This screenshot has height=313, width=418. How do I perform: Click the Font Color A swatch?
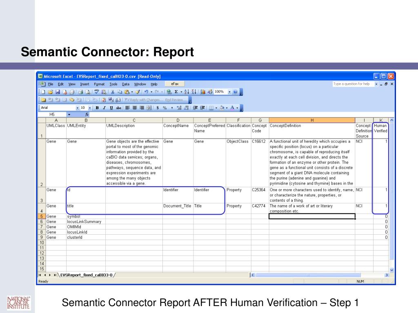pos(232,108)
